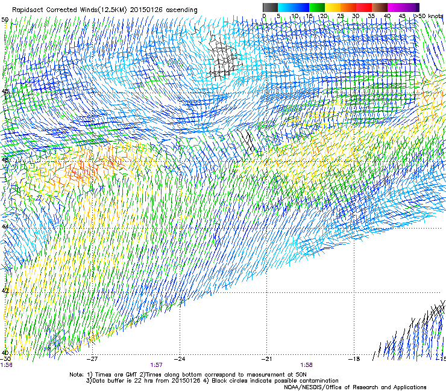Click the cyan-to-blue 5-15 knots legend gradient

[x=294, y=7]
